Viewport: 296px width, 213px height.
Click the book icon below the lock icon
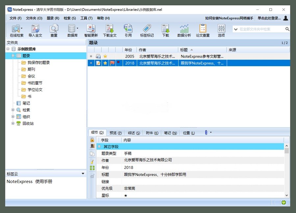92,146
